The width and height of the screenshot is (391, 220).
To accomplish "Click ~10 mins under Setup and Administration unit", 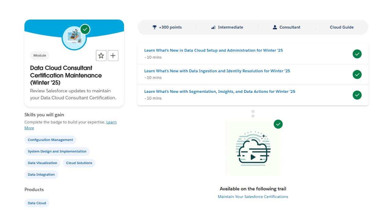I will 153,57.
